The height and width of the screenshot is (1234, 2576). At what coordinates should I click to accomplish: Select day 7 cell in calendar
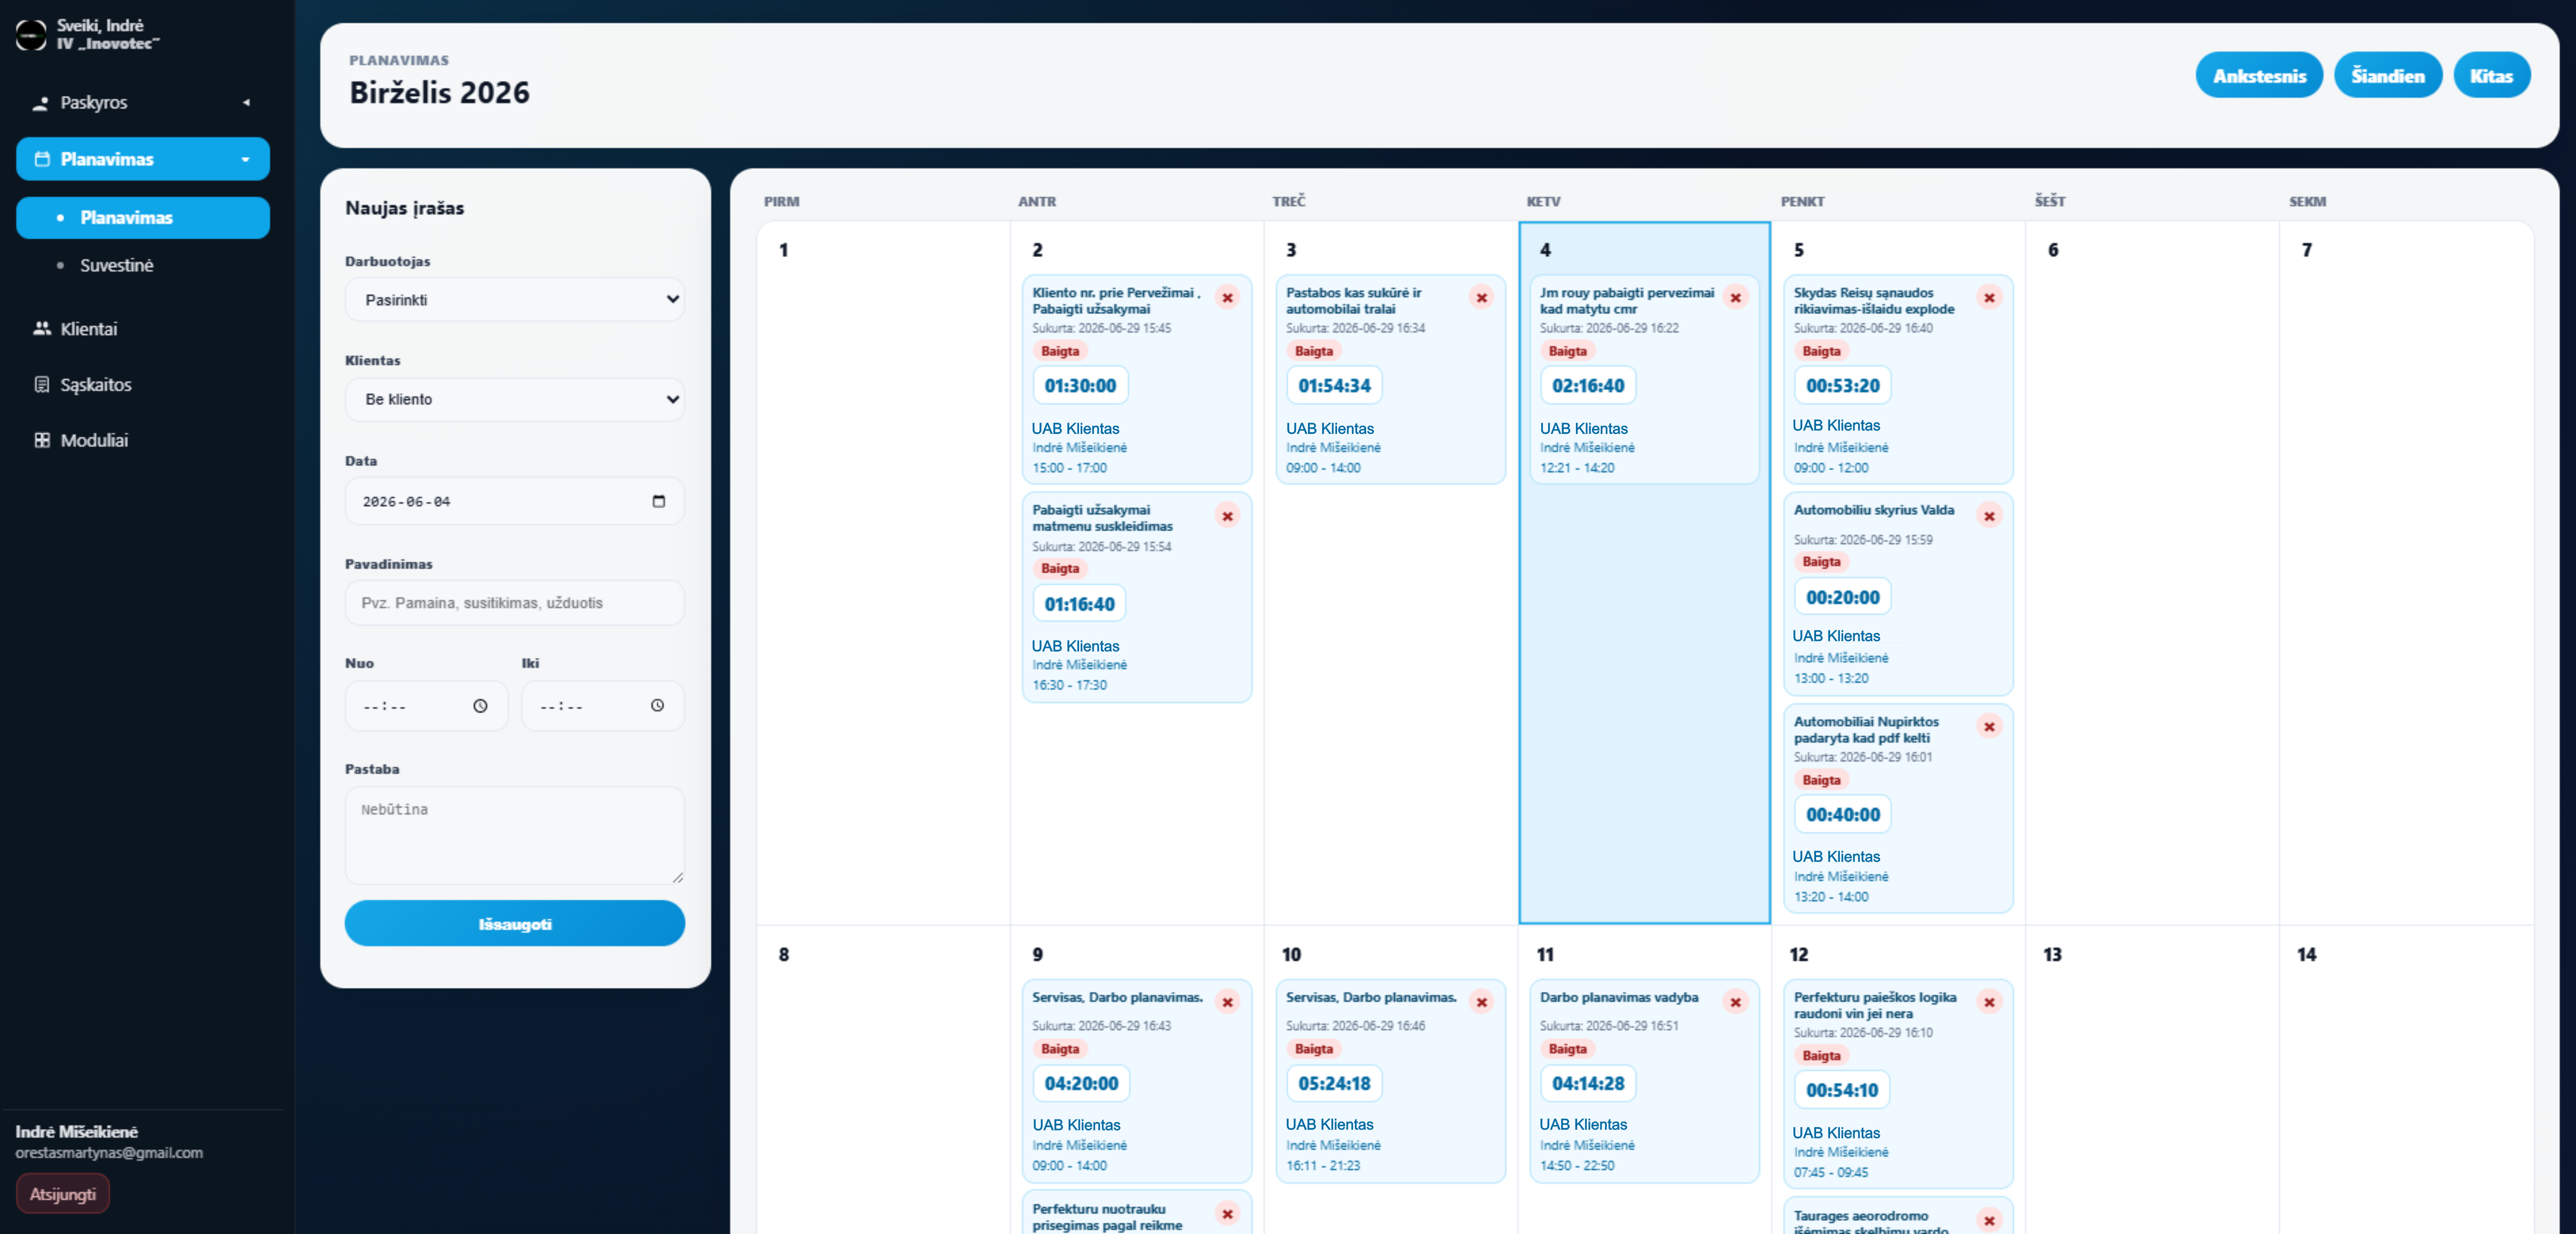tap(2406, 573)
